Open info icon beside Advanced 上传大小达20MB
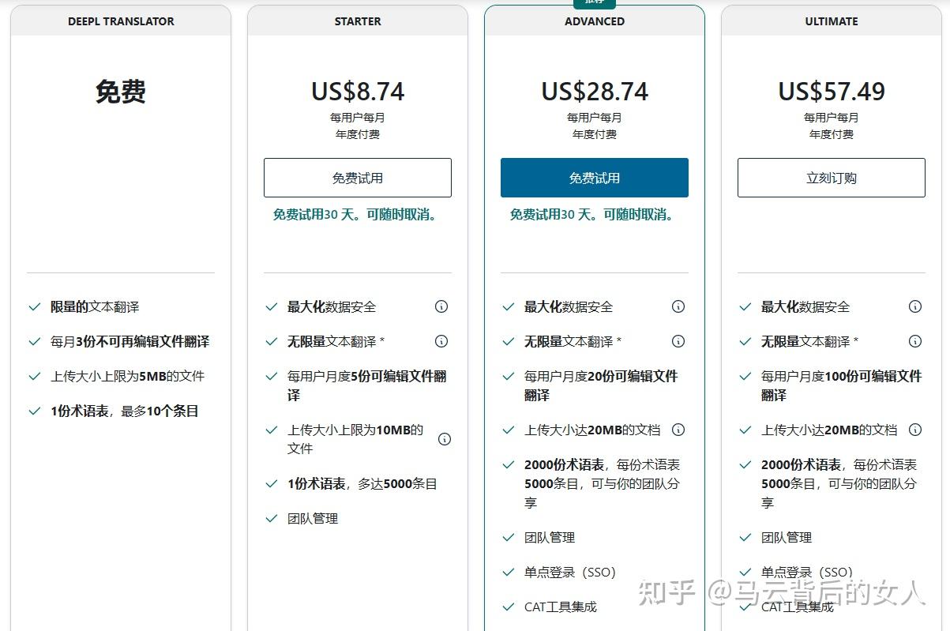 678,430
